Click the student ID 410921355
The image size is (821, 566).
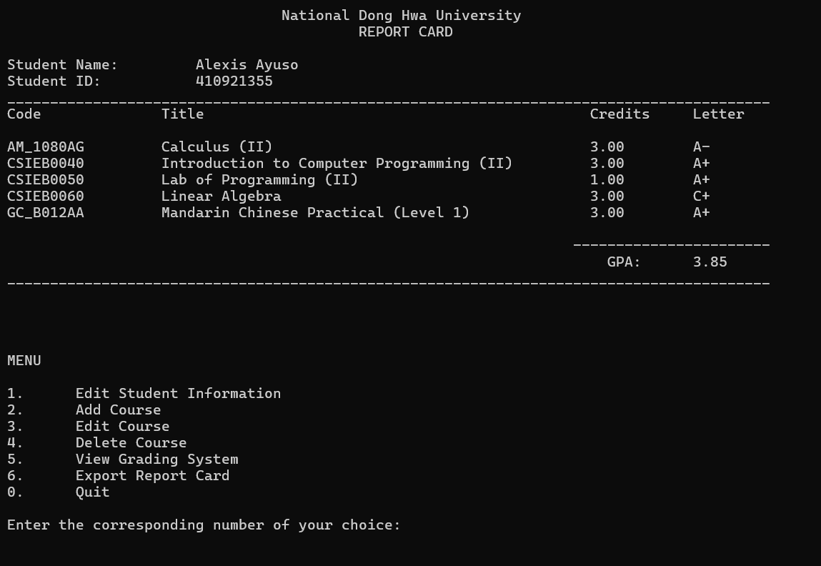click(234, 81)
